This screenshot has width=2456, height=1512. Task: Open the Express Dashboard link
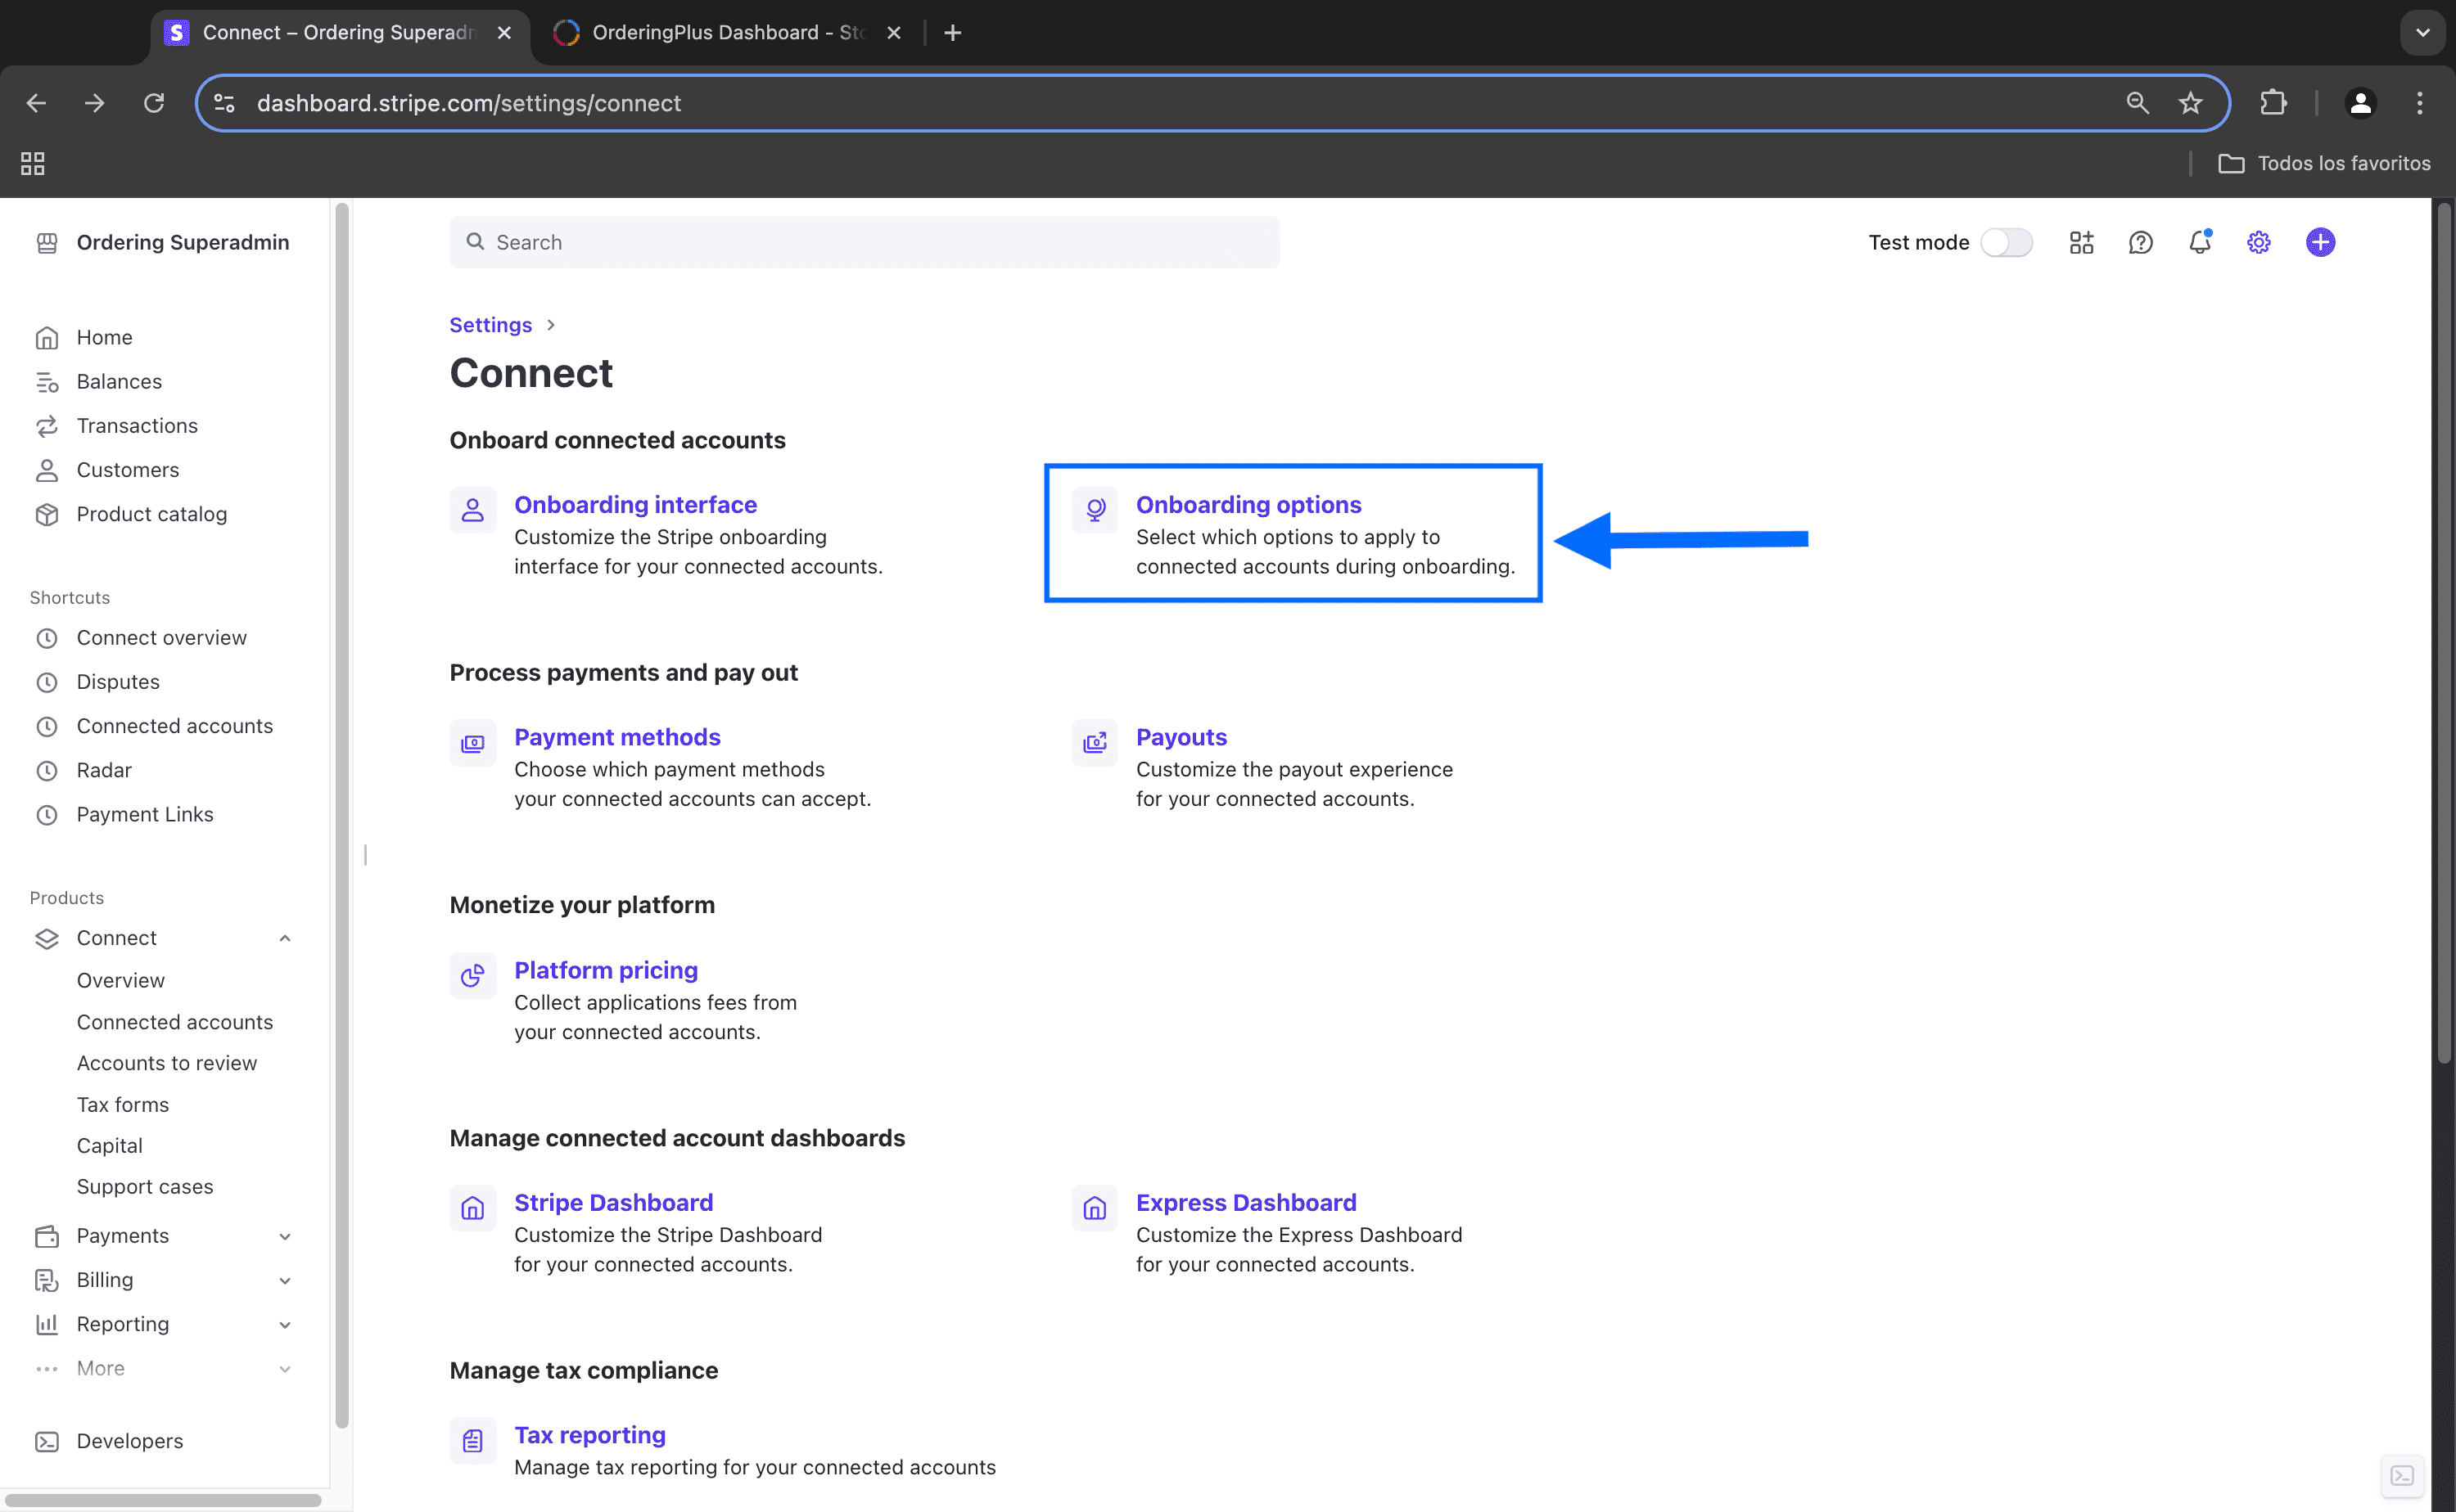click(x=1245, y=1202)
